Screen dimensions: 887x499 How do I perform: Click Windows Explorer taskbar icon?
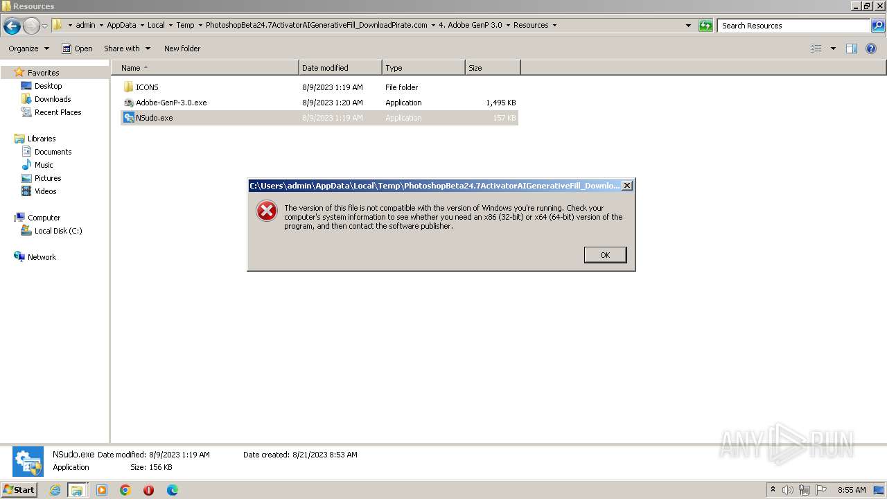coord(77,490)
